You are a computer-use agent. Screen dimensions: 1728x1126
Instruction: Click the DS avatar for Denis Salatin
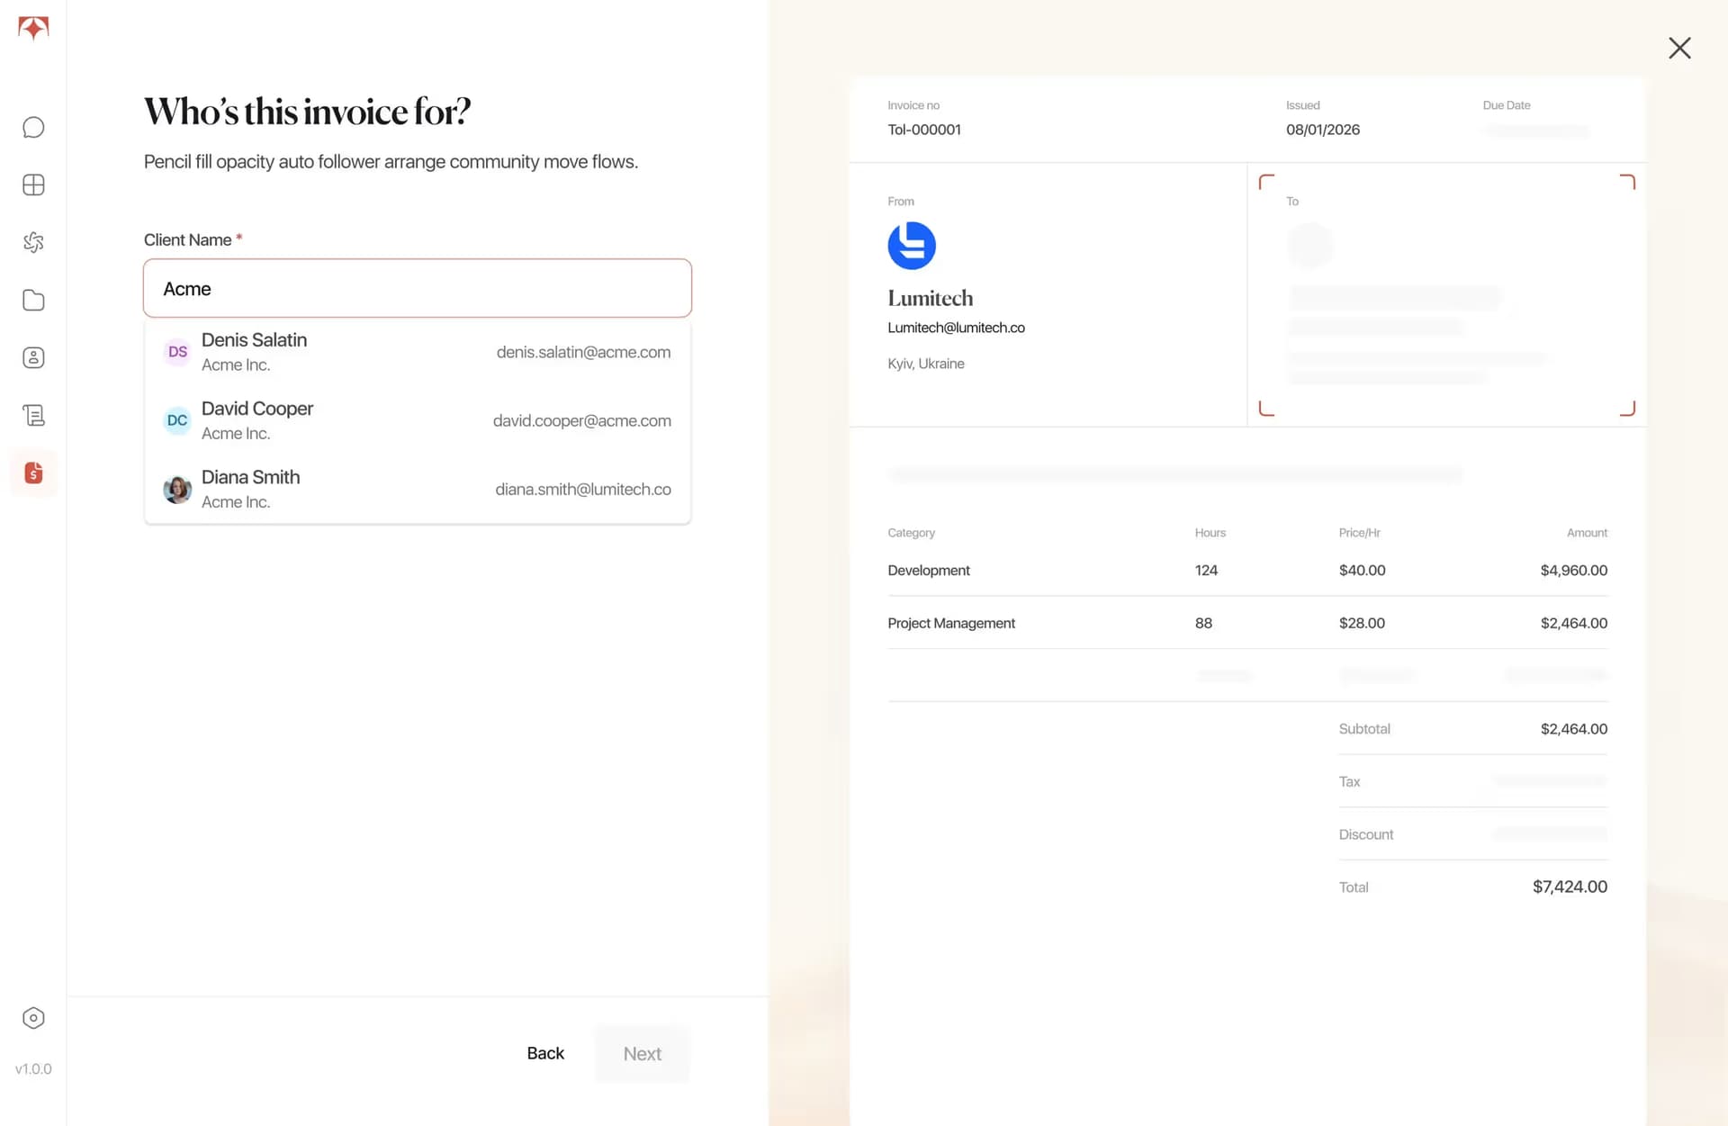pos(177,352)
